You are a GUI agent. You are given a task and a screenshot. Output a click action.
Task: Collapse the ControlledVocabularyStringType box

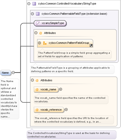pyautogui.click(x=29, y=4)
